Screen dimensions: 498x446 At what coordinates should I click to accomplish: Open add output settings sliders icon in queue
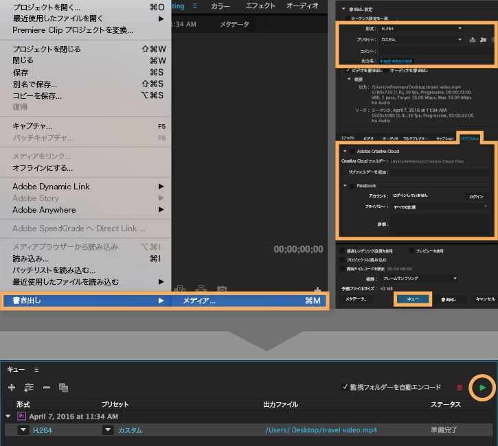[x=29, y=387]
